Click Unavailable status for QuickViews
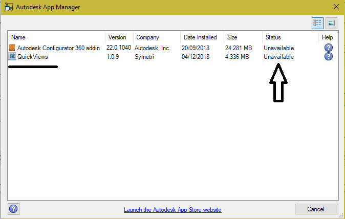Viewport: 345px width, 219px height. coord(279,57)
